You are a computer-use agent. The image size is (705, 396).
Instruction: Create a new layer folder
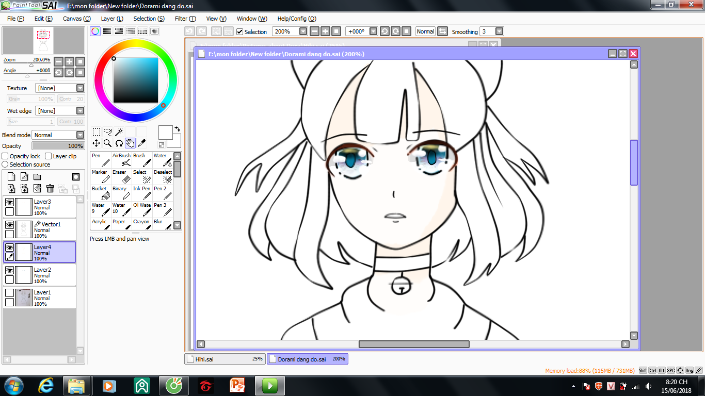37,177
